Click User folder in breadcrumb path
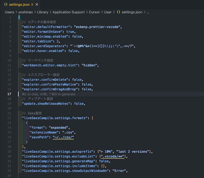 pos(108,12)
